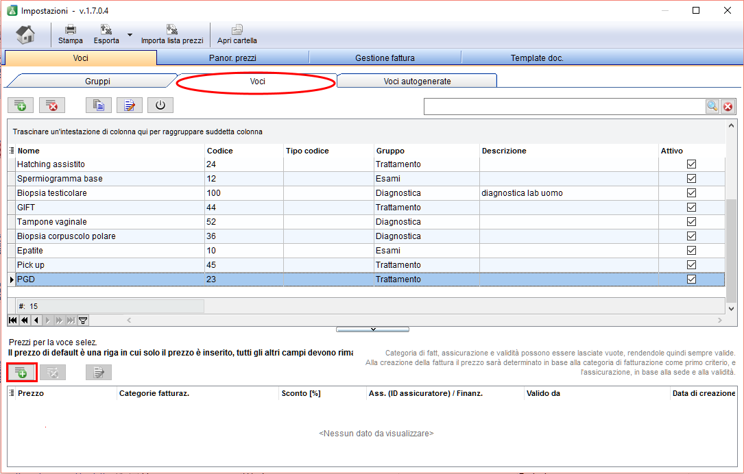Image resolution: width=744 pixels, height=474 pixels.
Task: Add a new voce with green plus icon
Action: tap(21, 105)
